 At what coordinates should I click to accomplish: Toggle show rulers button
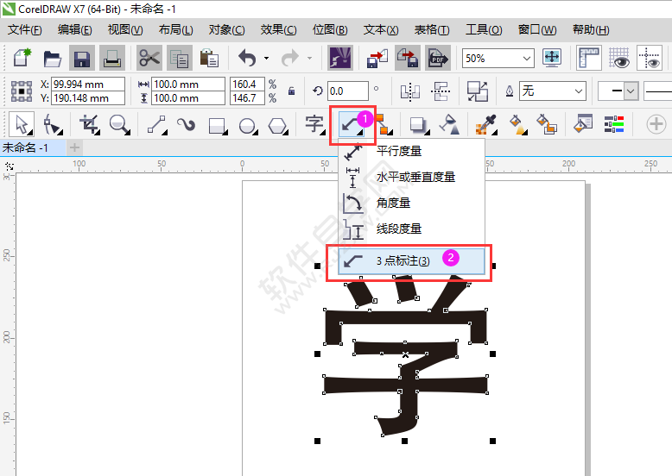click(x=589, y=58)
